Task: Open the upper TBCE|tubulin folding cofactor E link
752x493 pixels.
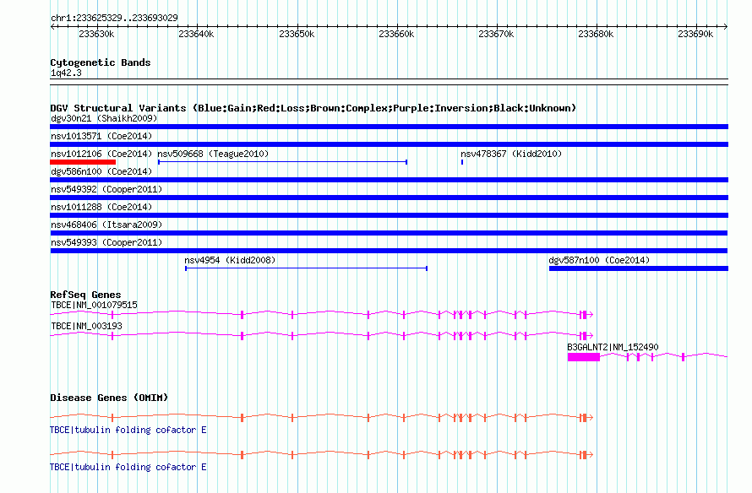Action: pos(128,430)
